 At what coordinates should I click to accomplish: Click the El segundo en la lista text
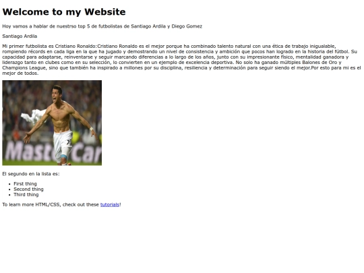click(x=31, y=174)
